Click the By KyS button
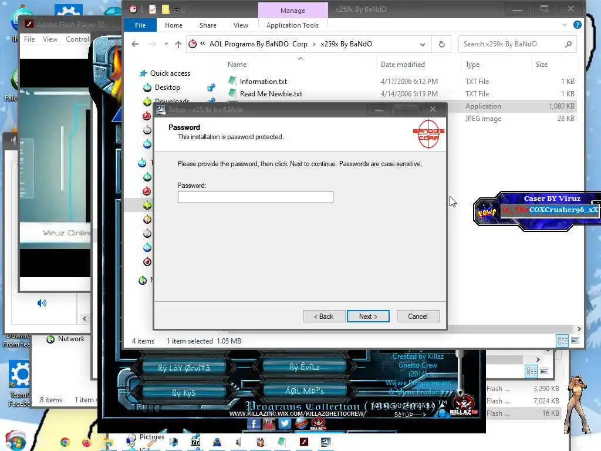 tap(184, 393)
